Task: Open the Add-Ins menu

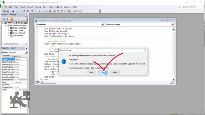Action: [x=59, y=7]
